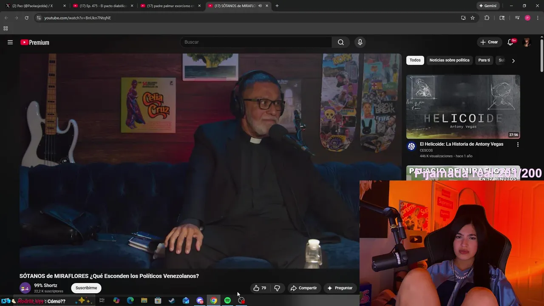Switch to Ep. 475 El pacto diabólico tab
The height and width of the screenshot is (306, 544).
tap(103, 6)
